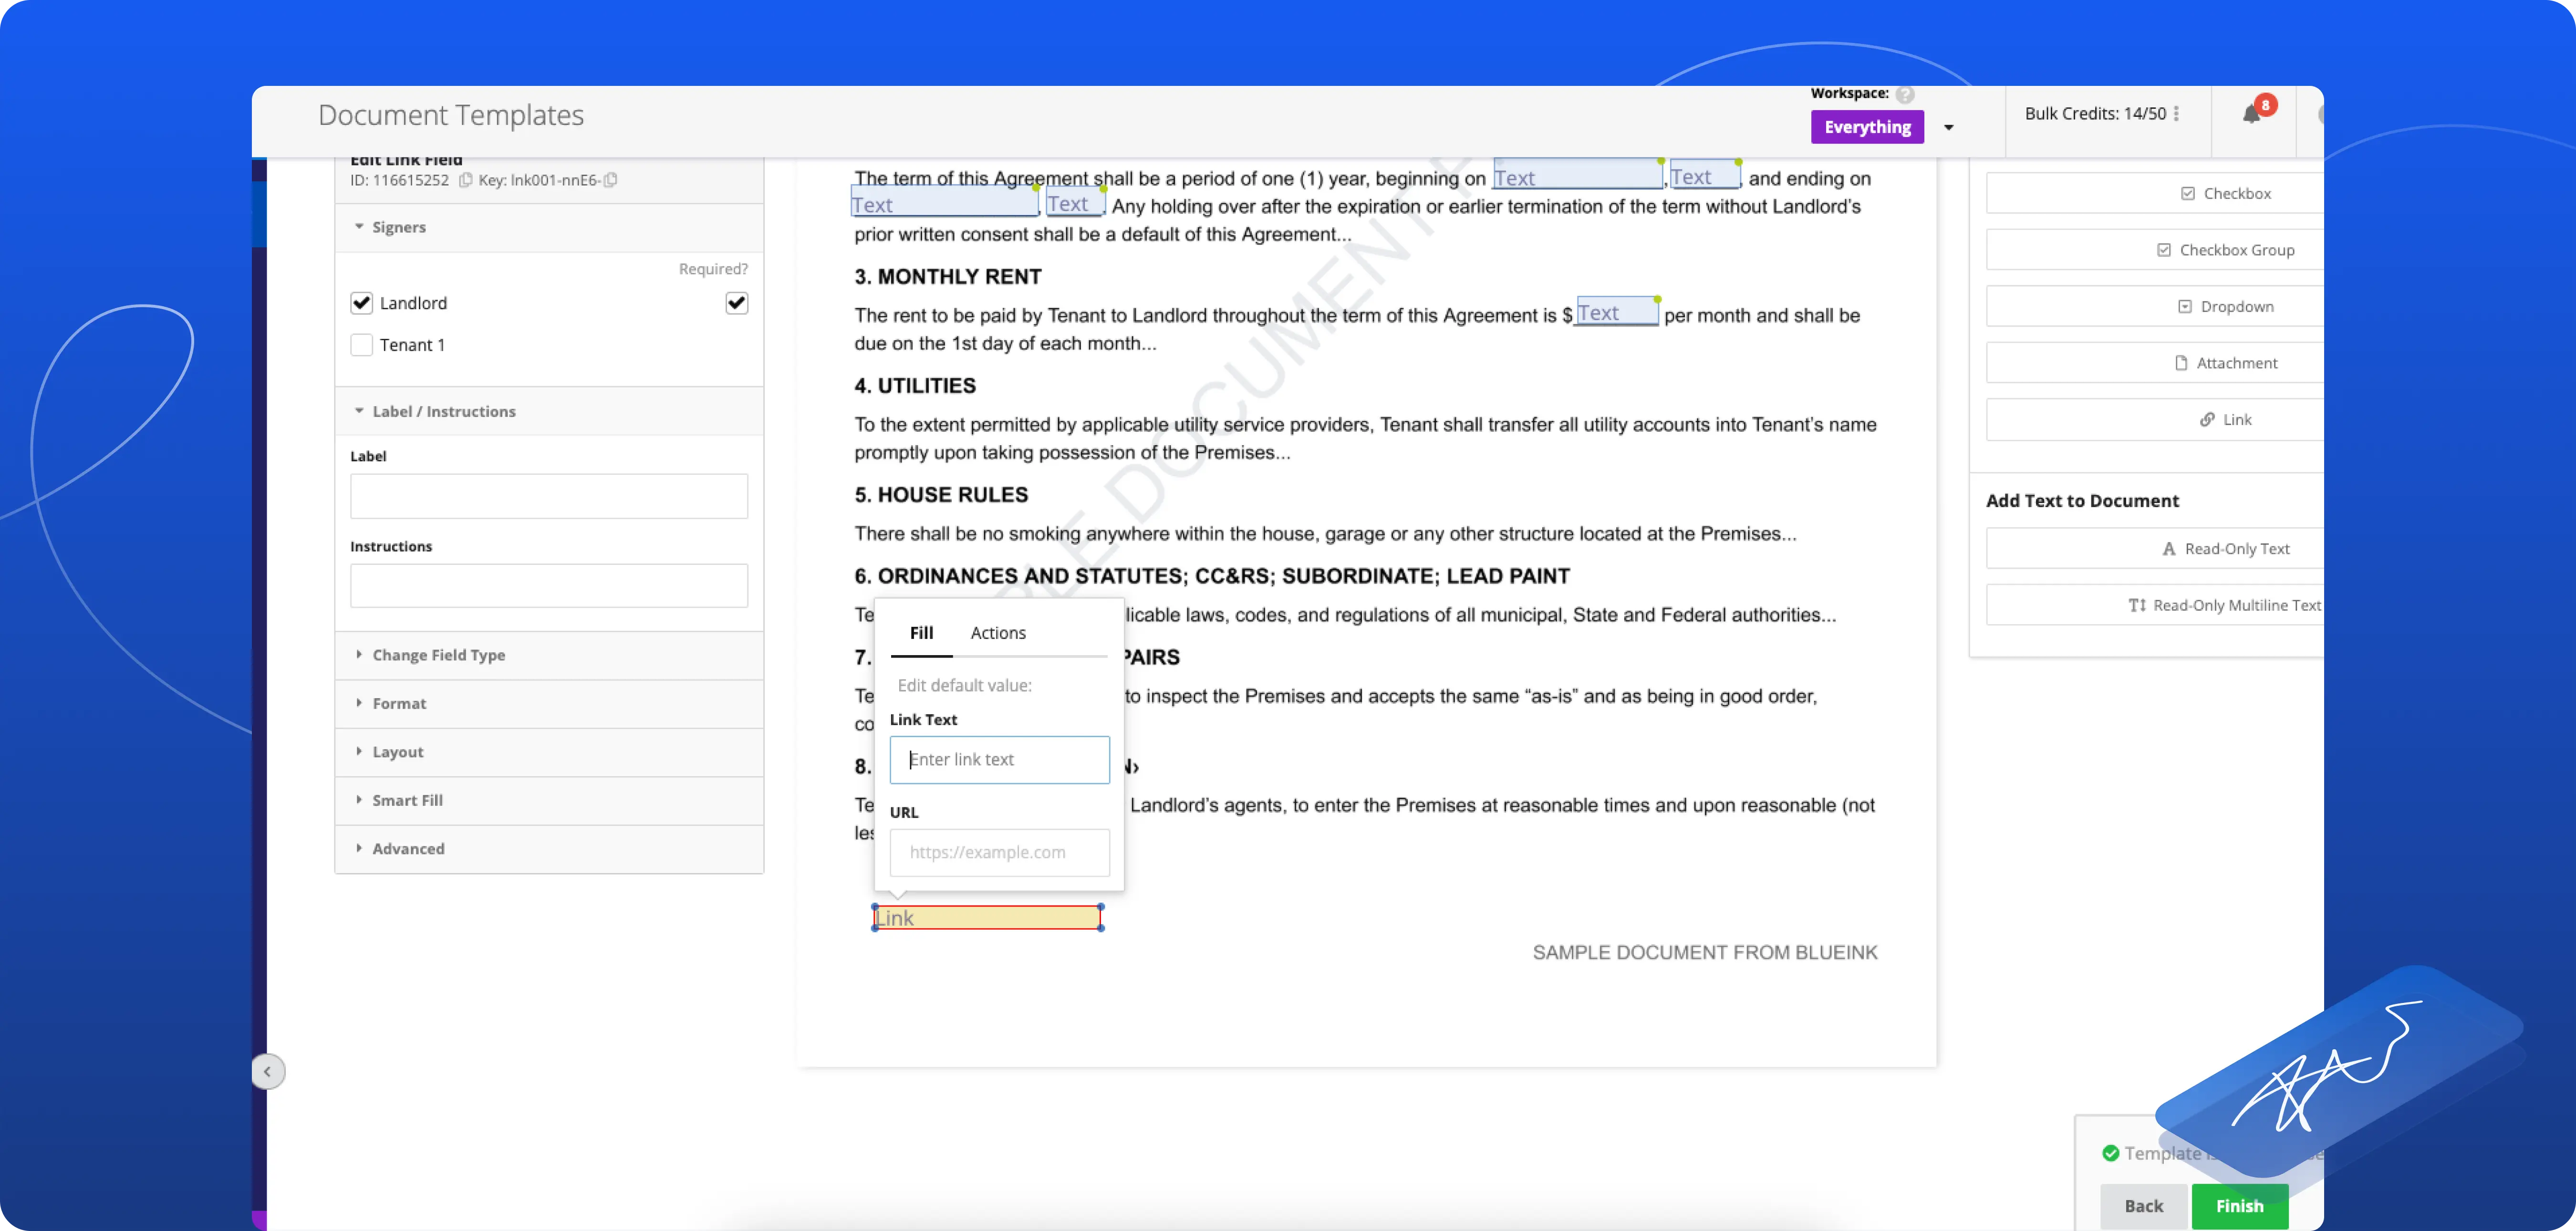Viewport: 2576px width, 1231px height.
Task: Add an Attachment field
Action: click(x=2225, y=363)
